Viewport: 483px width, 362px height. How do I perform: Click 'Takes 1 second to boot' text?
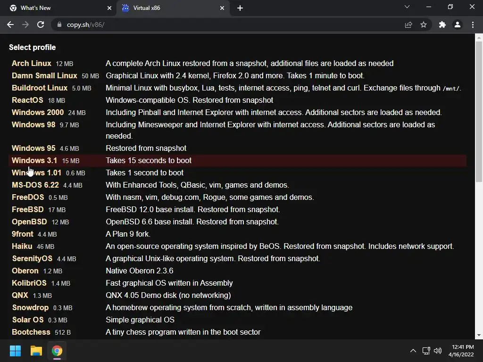144,173
